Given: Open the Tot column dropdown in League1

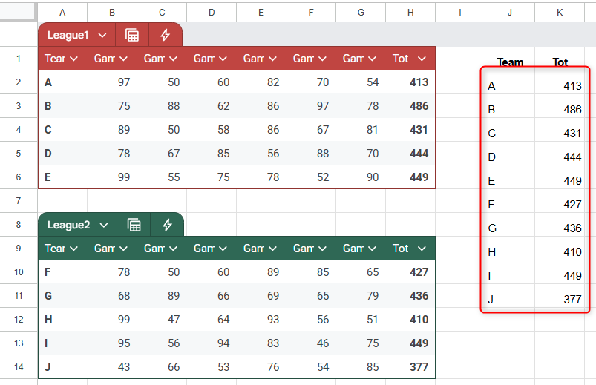Looking at the screenshot, I should pyautogui.click(x=422, y=59).
